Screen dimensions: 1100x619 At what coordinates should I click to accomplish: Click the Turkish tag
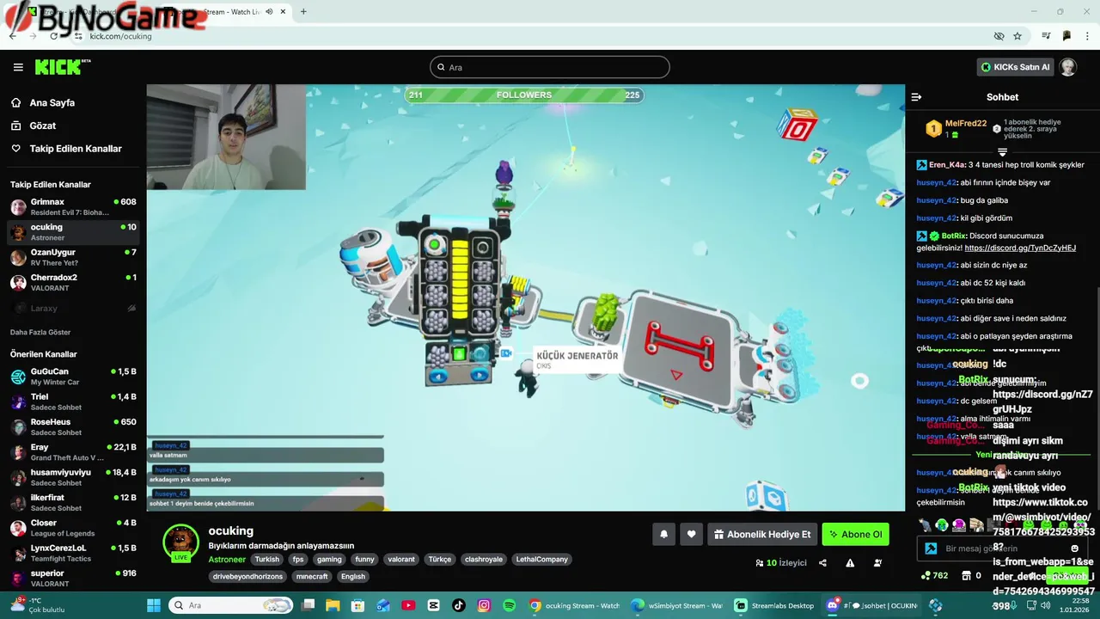pyautogui.click(x=266, y=559)
